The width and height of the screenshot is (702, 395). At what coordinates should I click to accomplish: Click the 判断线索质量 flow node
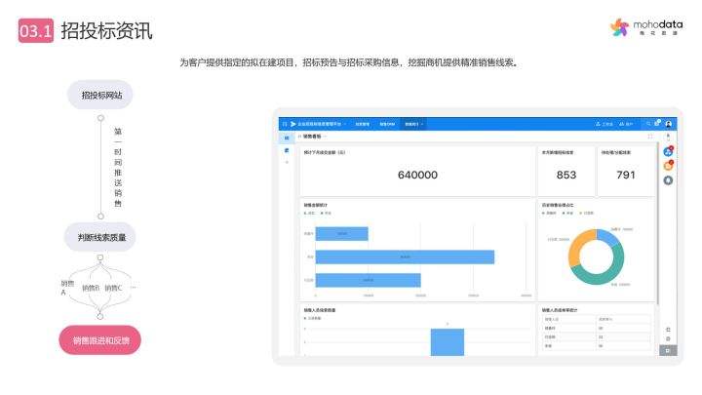pyautogui.click(x=100, y=237)
